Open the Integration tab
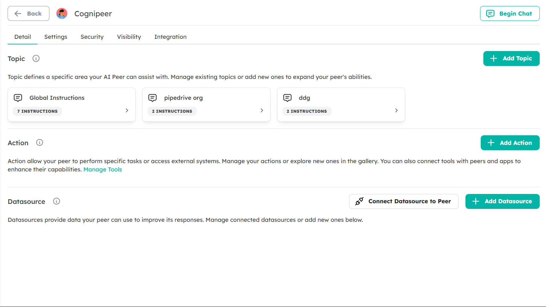The image size is (546, 307). click(x=170, y=36)
